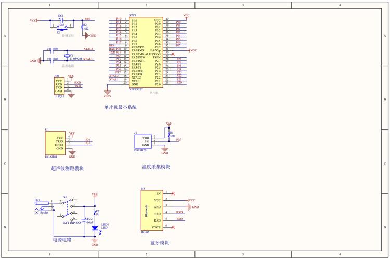Click the P35 net label on DS18B20 I/O line
The width and height of the screenshot is (390, 260).
[x=178, y=140]
